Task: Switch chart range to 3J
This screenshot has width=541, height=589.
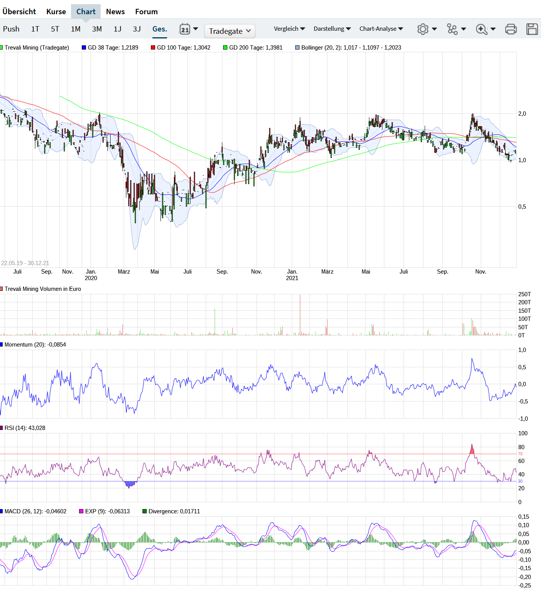Action: pyautogui.click(x=137, y=29)
